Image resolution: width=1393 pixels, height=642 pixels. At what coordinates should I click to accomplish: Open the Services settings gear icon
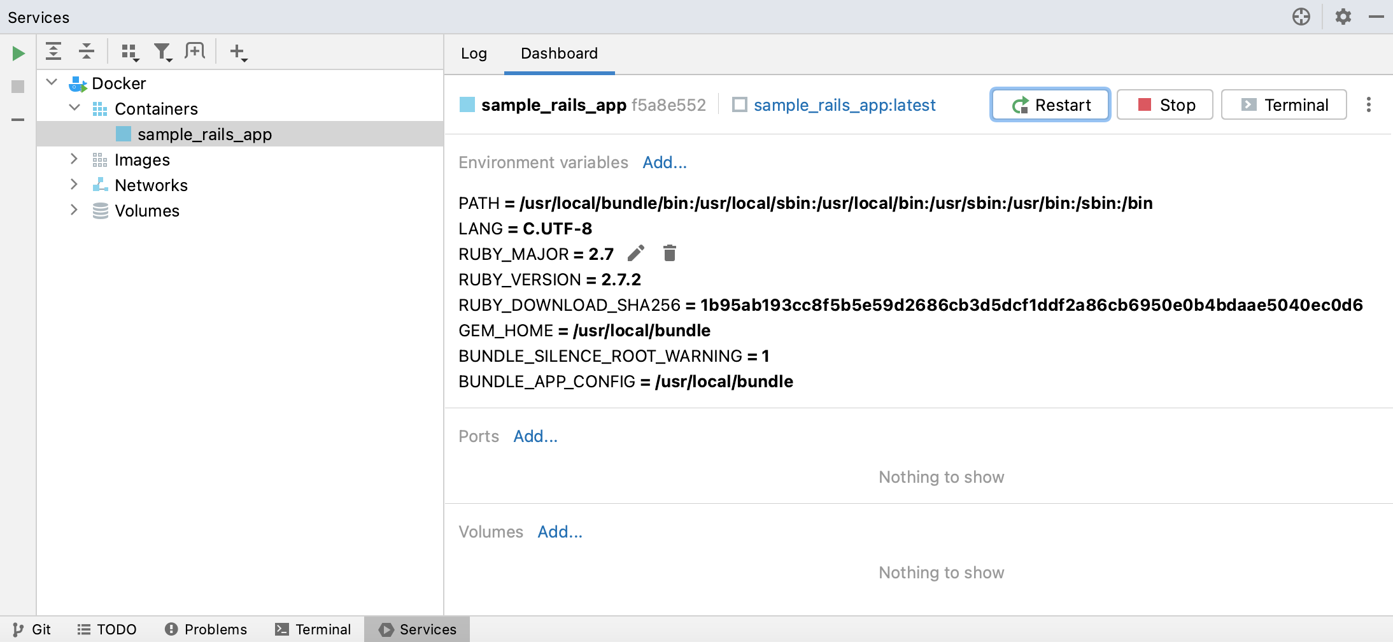coord(1343,17)
